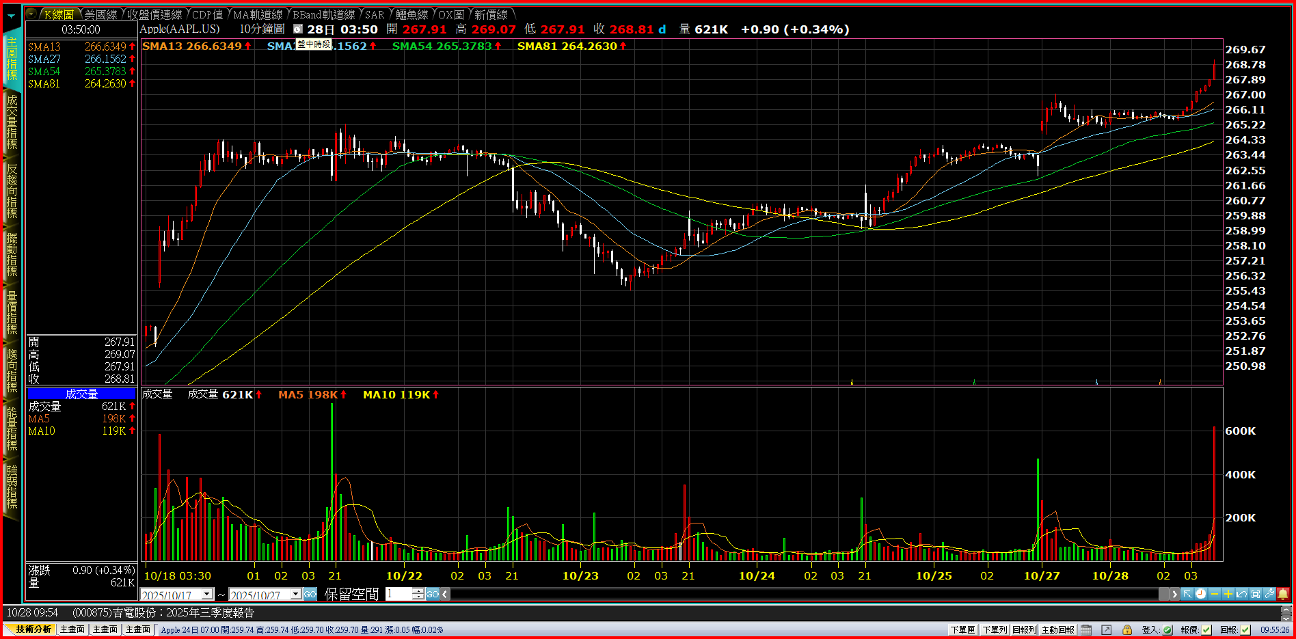Select the 成交量指標 side tab

(x=12, y=122)
